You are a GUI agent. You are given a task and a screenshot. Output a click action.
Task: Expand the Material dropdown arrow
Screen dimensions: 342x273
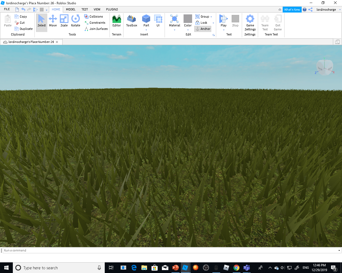coord(174,30)
